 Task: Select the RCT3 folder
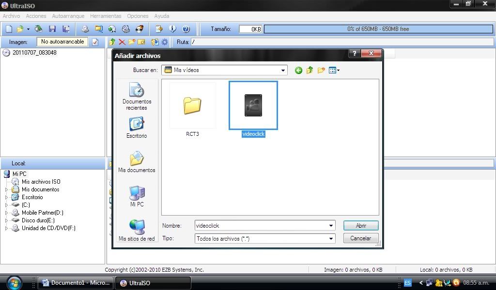192,110
